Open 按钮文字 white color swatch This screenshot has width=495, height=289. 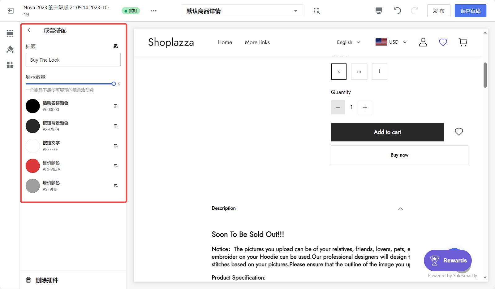[x=32, y=146]
